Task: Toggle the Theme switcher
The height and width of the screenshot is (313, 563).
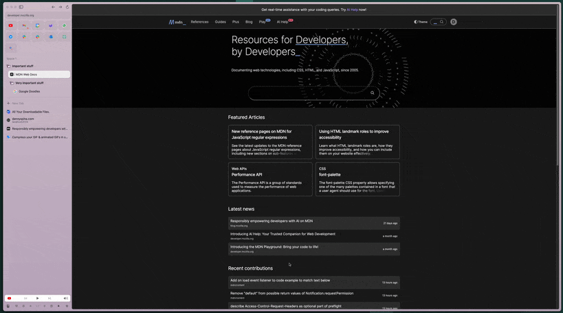Action: [x=421, y=22]
